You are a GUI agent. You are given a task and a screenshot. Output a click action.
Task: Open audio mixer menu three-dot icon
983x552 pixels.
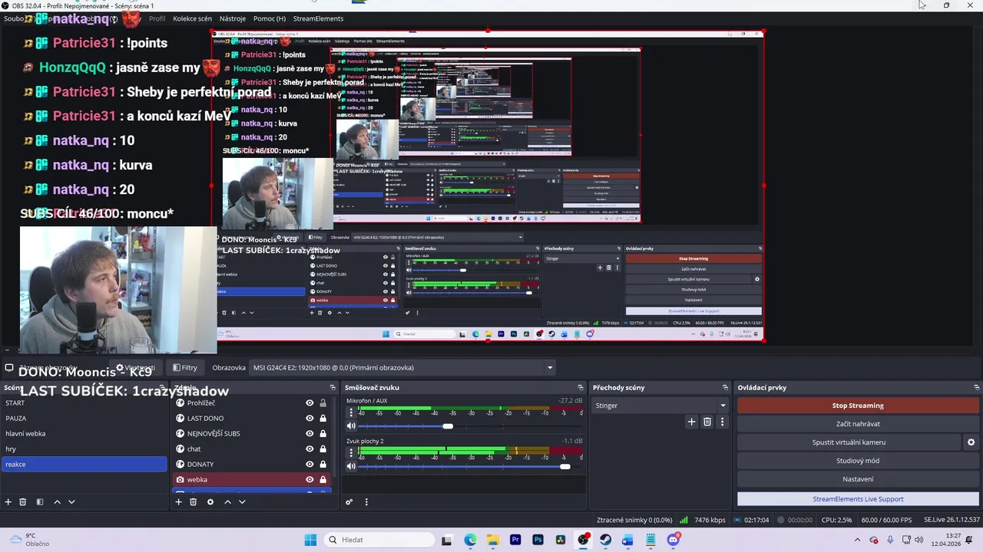point(366,502)
